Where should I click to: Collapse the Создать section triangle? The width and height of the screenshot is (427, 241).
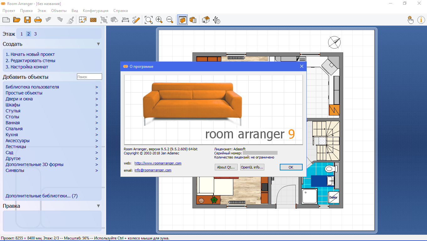click(98, 44)
